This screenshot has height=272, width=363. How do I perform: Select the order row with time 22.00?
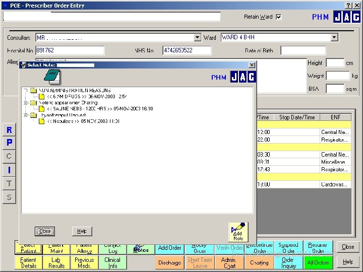tap(304, 140)
